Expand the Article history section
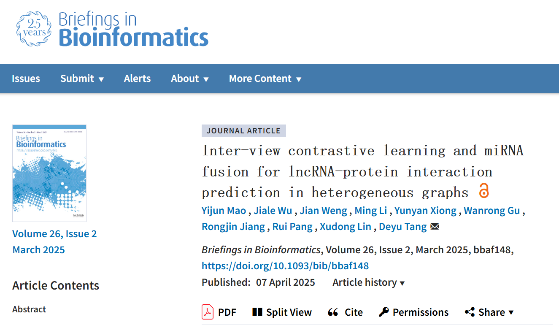Viewport: 559px width, 325px height. pyautogui.click(x=368, y=282)
